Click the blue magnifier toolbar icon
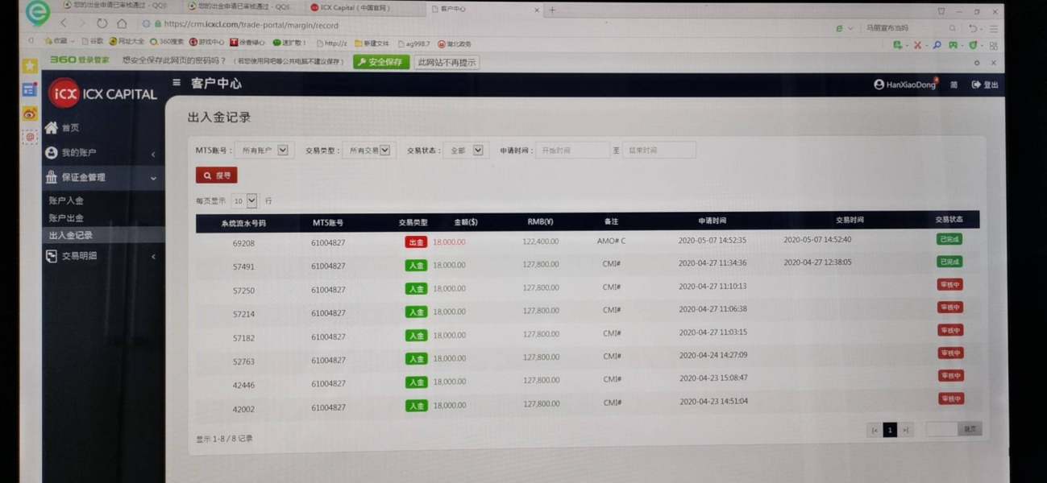This screenshot has width=1047, height=483. click(x=937, y=45)
